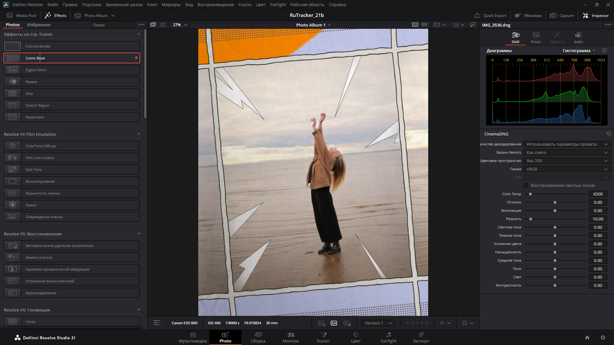Screen dimensions: 614x345
Task: Adjust the Color Temp slider
Action: pos(530,194)
